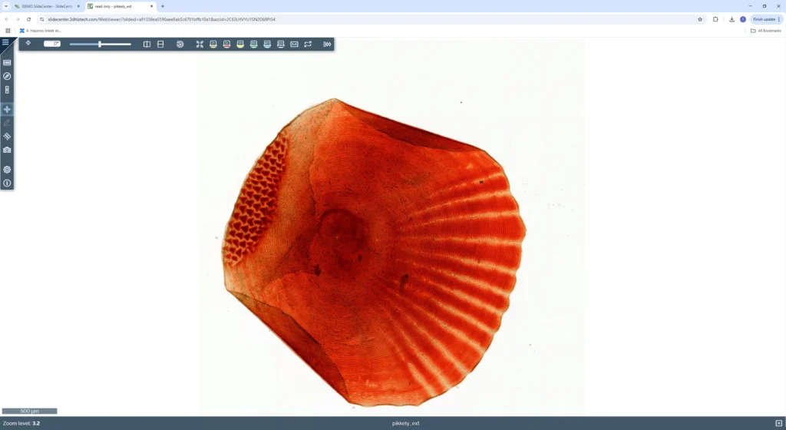Viewport: 786px width, 430px height.
Task: Toggle the vertical split view icon
Action: tap(147, 44)
